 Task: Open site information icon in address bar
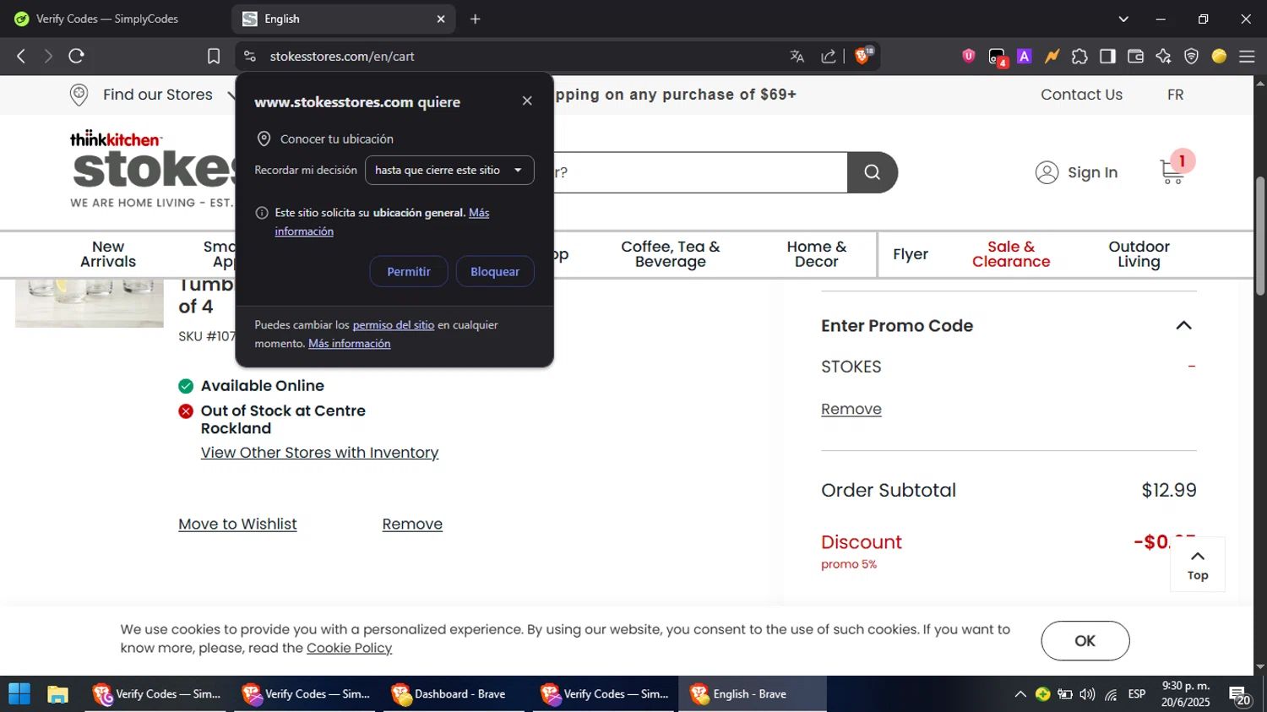coord(249,56)
